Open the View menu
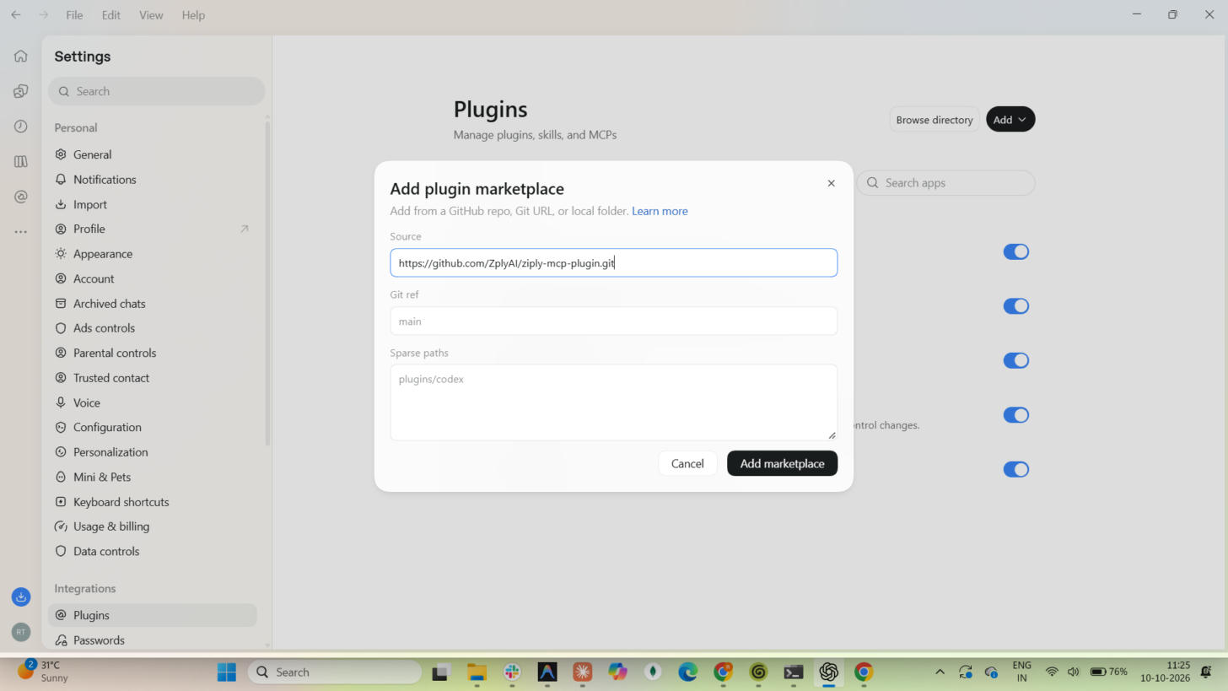Screen dimensions: 1228x691 (151, 15)
